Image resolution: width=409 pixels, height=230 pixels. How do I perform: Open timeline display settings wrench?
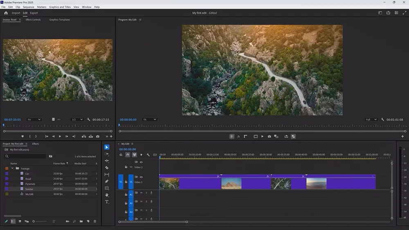pos(148,155)
